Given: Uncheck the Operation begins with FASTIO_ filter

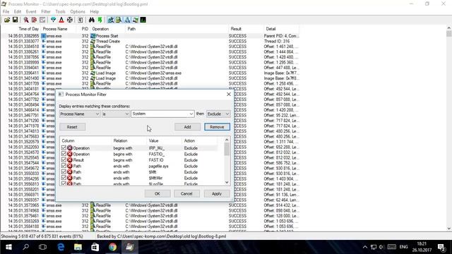Looking at the screenshot, I should click(64, 154).
